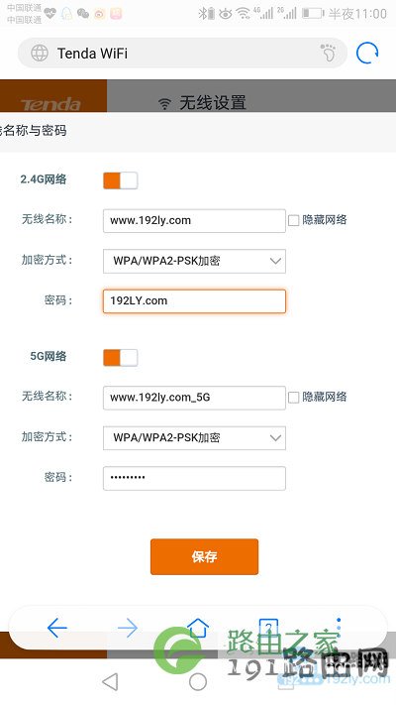Tap Android system back triangle
This screenshot has height=705, width=396.
point(110,681)
